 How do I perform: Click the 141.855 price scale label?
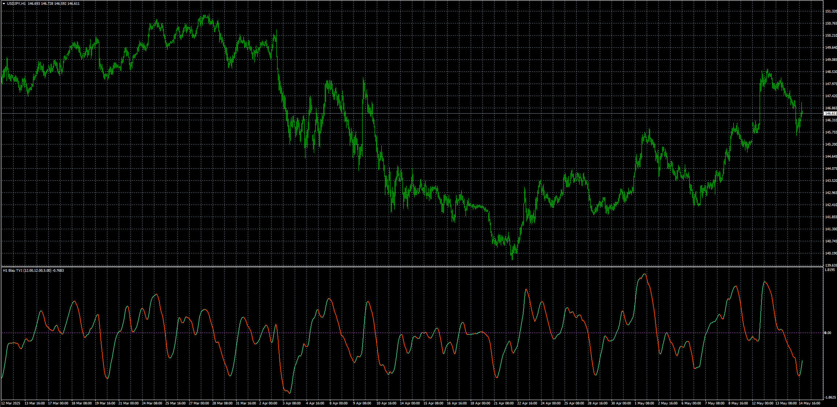point(831,217)
